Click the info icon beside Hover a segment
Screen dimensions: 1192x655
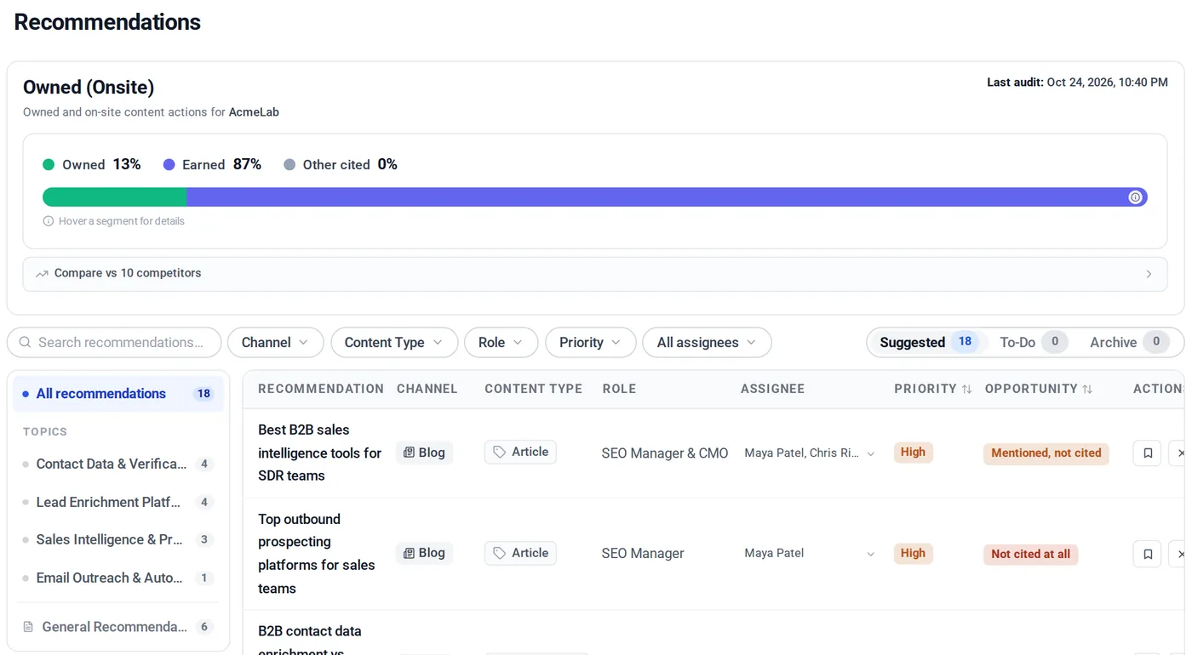point(49,221)
